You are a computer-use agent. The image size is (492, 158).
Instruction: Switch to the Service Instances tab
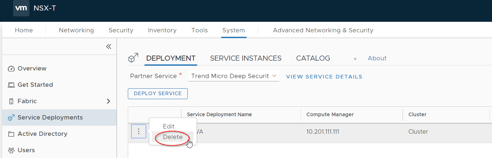[x=246, y=58]
